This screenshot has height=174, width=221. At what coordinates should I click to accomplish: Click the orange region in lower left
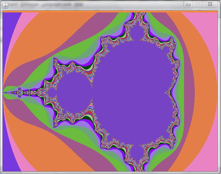(42, 148)
